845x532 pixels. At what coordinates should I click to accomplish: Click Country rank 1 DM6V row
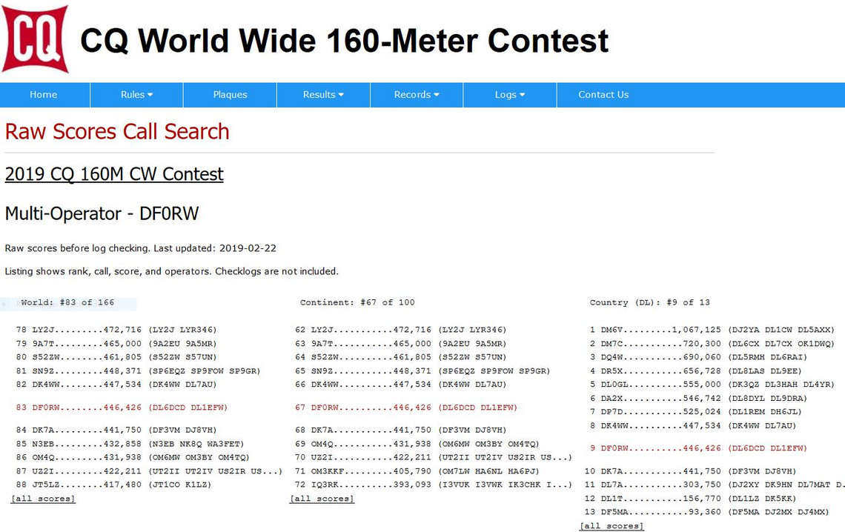click(712, 330)
